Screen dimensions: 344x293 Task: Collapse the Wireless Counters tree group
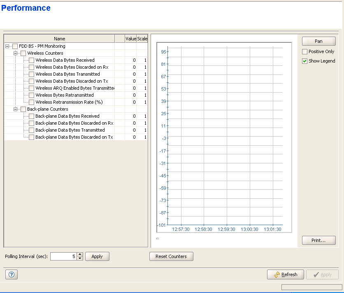point(16,53)
